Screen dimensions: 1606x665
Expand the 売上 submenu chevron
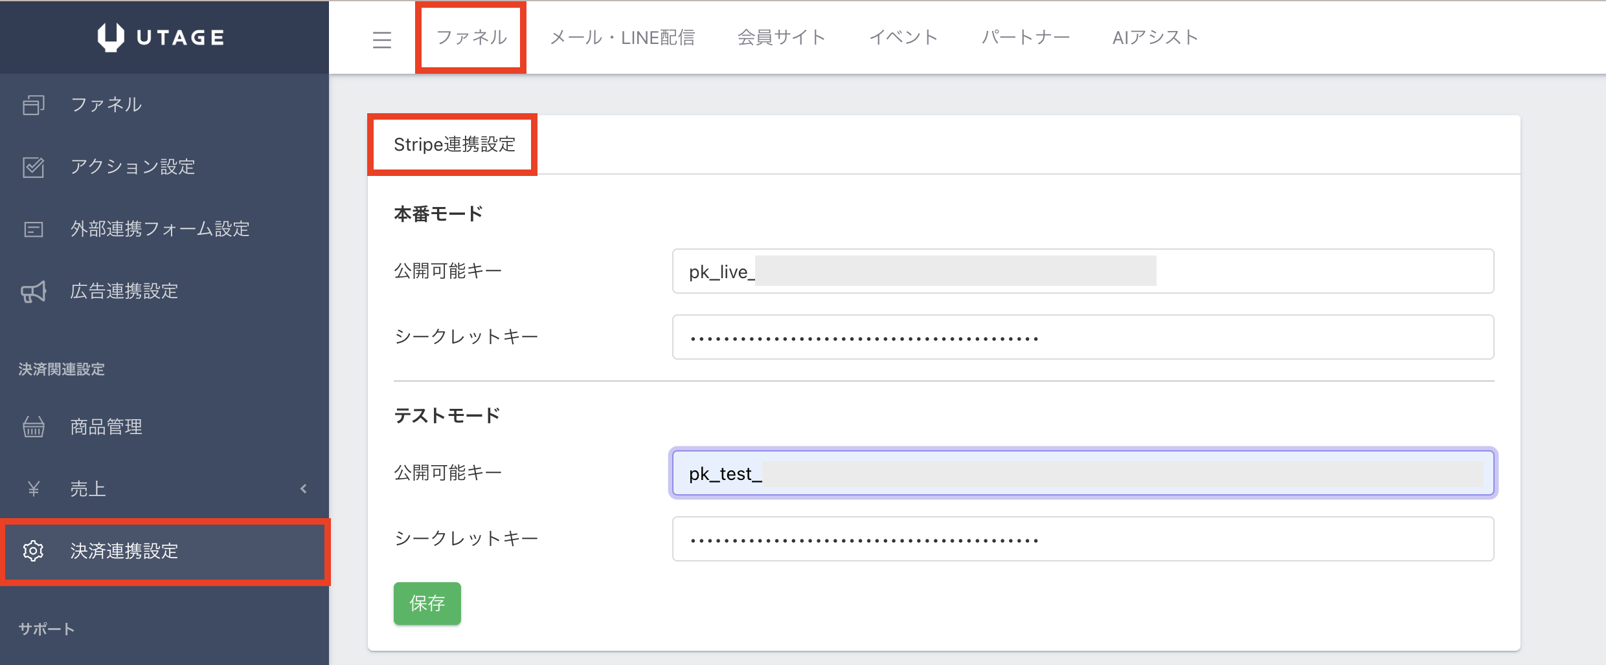click(304, 489)
